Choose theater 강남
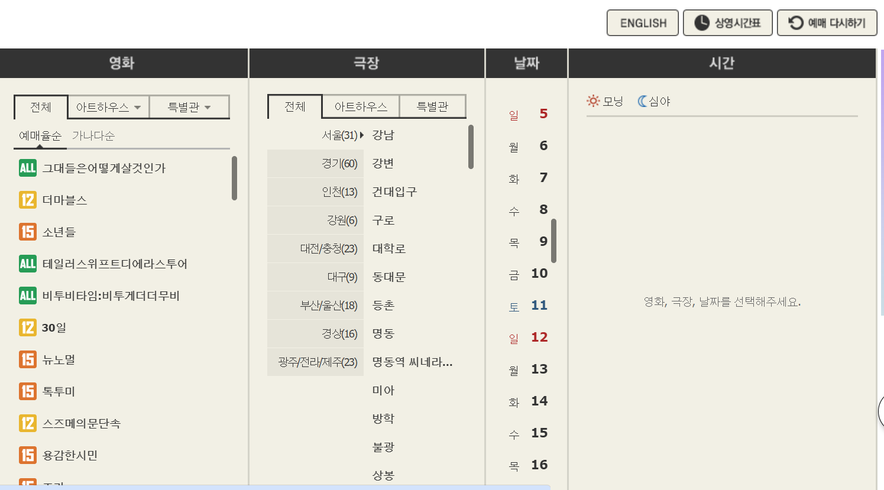 [x=383, y=135]
